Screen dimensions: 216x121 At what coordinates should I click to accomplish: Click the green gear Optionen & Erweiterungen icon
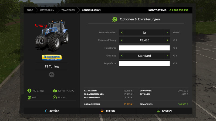click(115, 19)
